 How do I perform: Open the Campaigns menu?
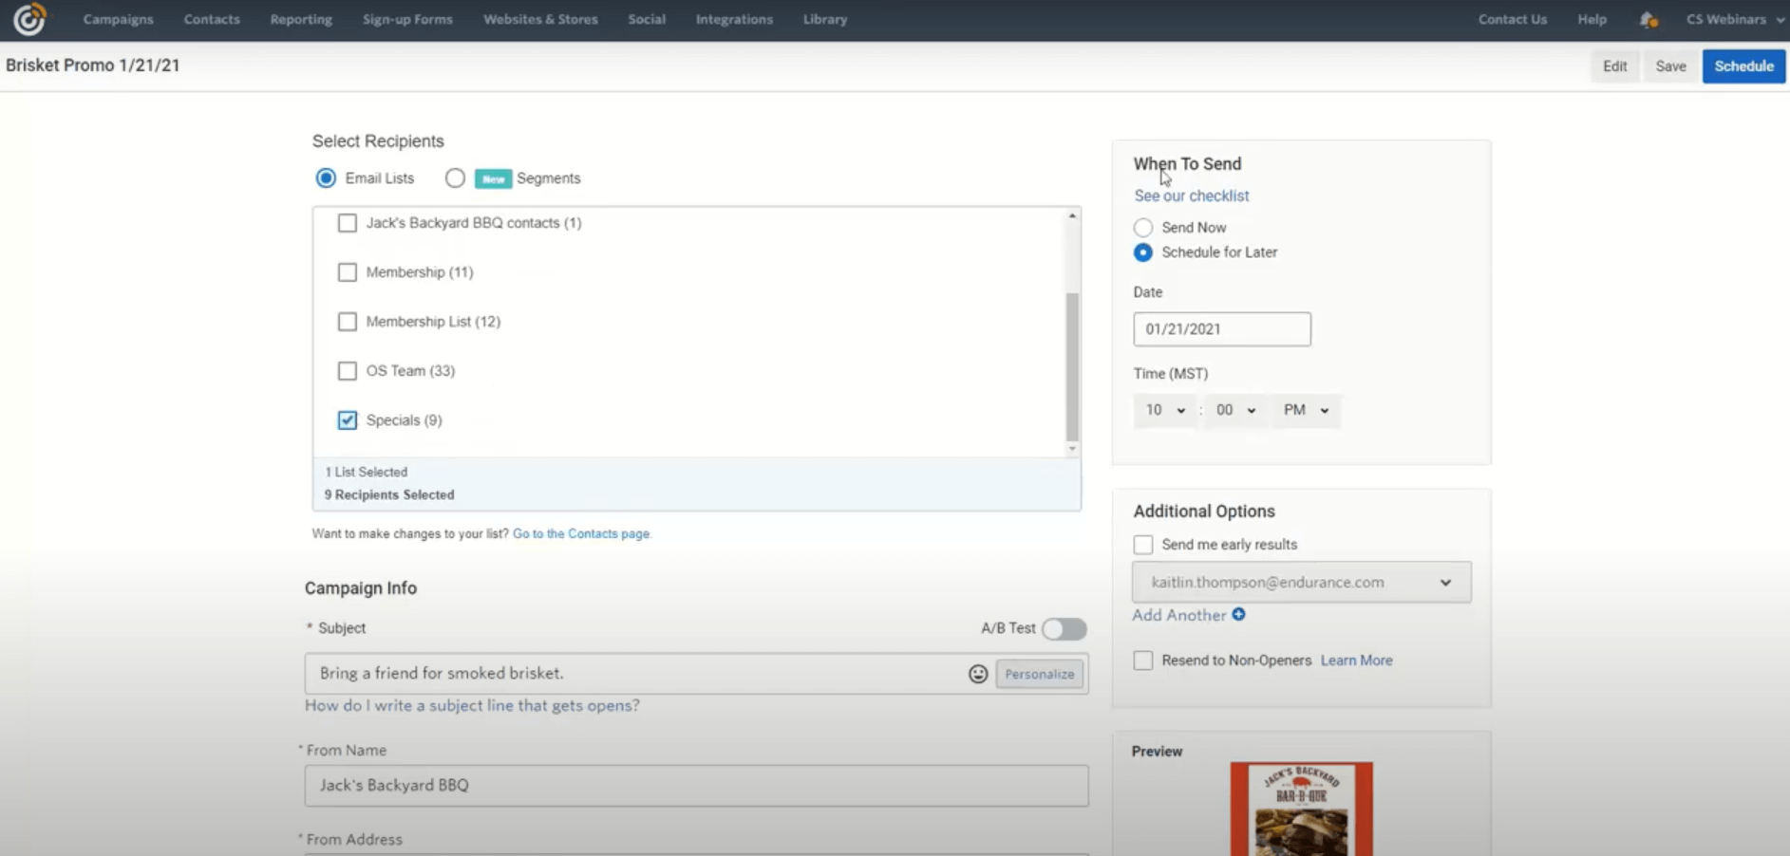pyautogui.click(x=118, y=19)
